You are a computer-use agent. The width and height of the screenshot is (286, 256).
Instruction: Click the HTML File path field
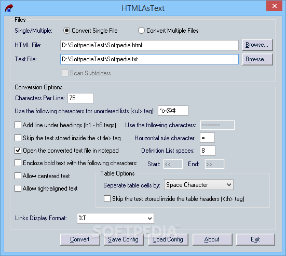pos(149,45)
